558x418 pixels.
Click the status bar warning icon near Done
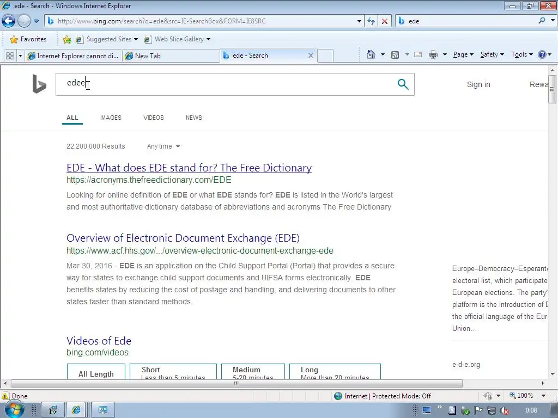pos(5,396)
